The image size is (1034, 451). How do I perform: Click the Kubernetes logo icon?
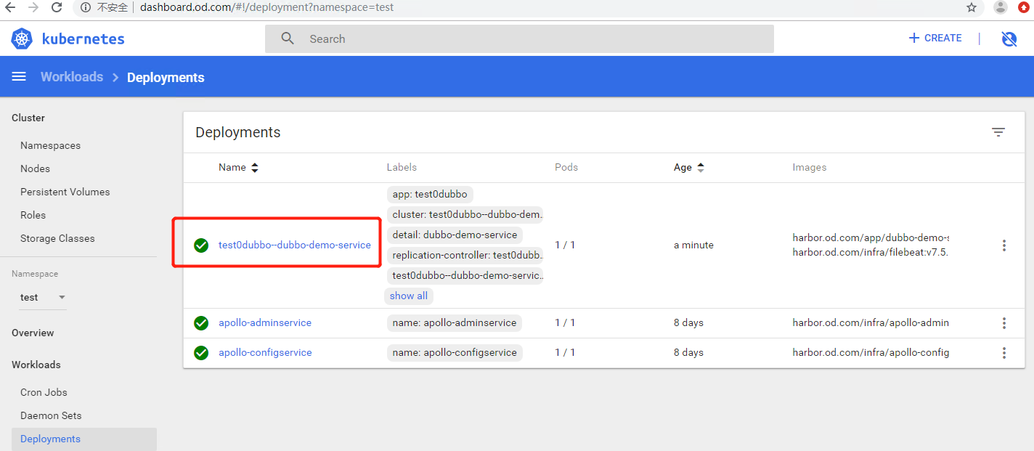[23, 38]
